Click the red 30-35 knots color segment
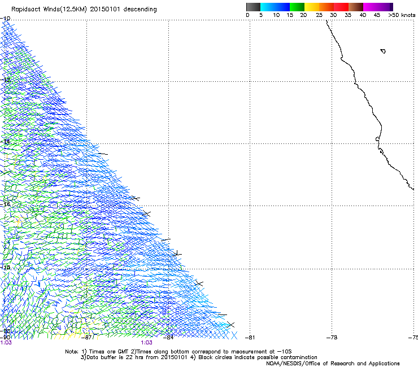This screenshot has width=418, height=367. click(x=341, y=7)
